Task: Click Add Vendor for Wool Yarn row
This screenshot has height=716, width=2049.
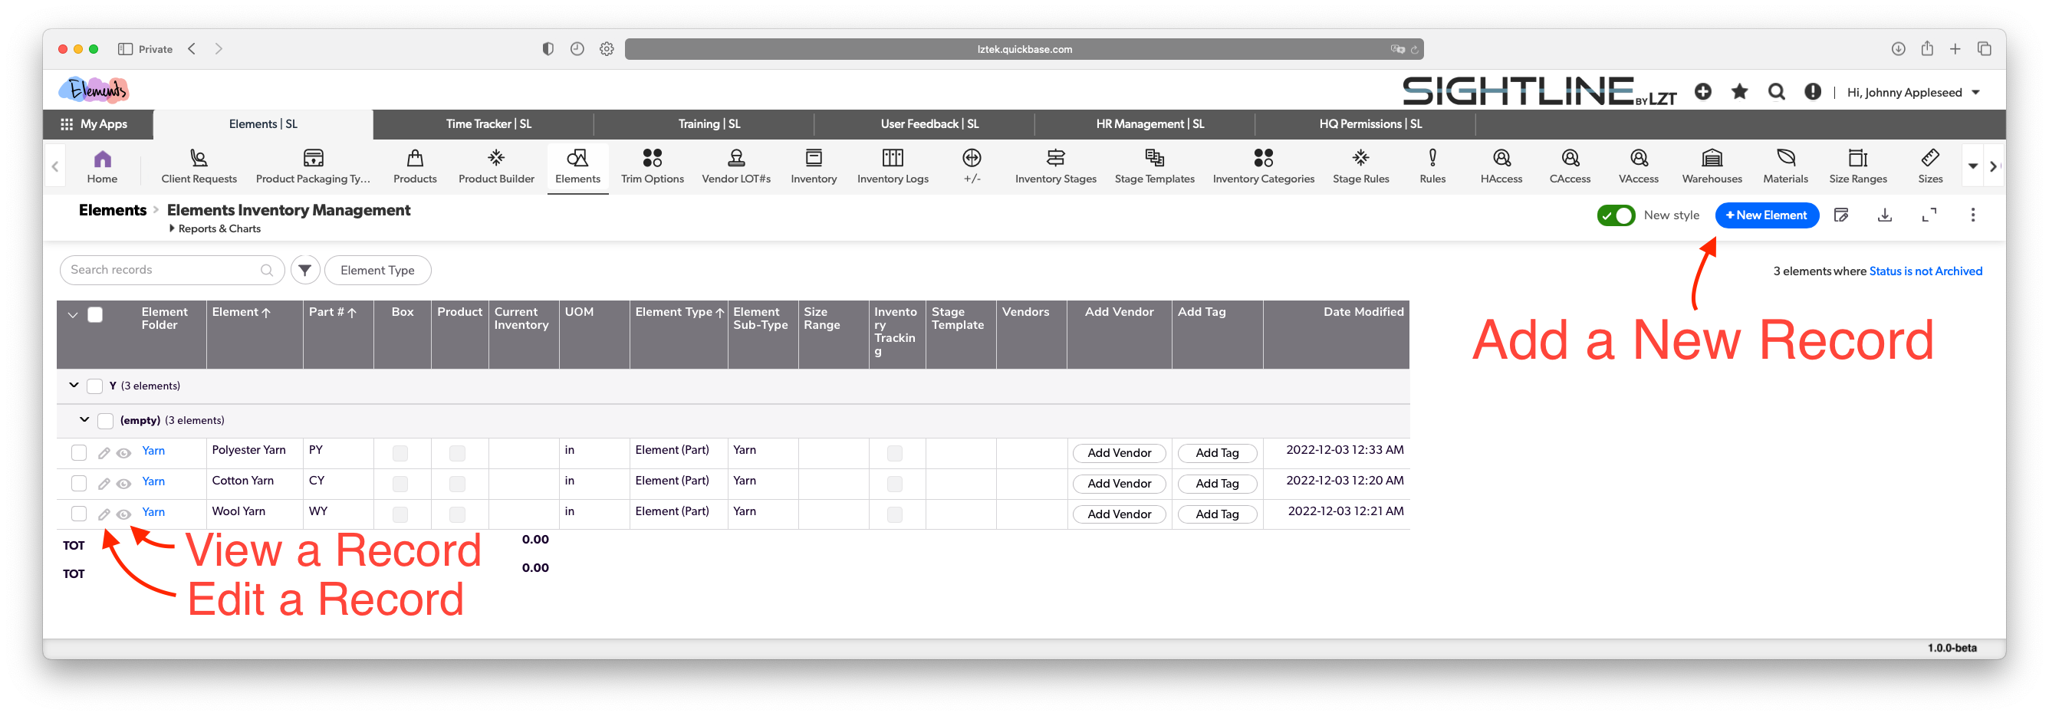Action: coord(1118,514)
